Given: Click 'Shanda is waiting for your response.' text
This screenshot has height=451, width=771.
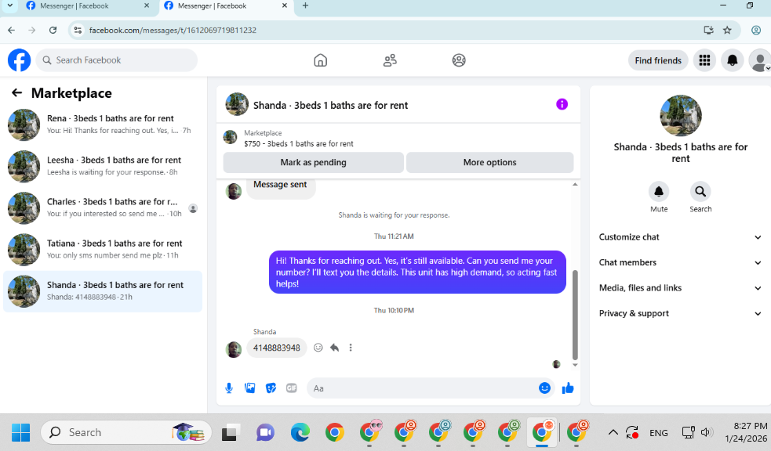Looking at the screenshot, I should point(394,215).
